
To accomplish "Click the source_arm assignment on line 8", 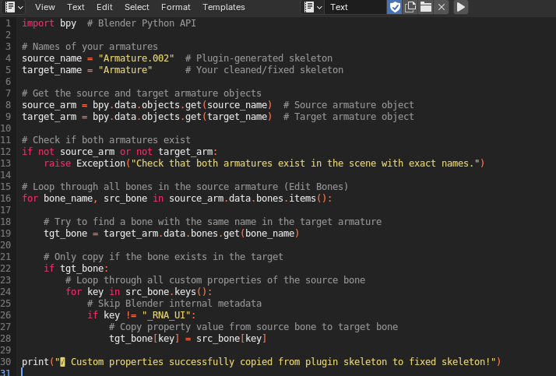I will tap(147, 105).
